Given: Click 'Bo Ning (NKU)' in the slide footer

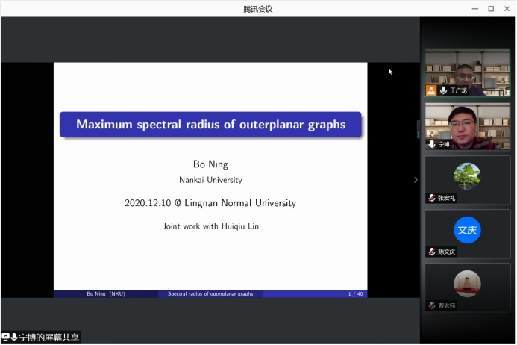Looking at the screenshot, I should coord(105,294).
